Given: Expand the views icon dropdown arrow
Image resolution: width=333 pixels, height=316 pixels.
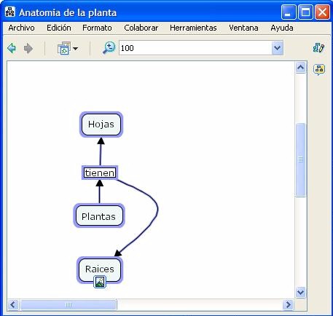Looking at the screenshot, I should pos(76,49).
